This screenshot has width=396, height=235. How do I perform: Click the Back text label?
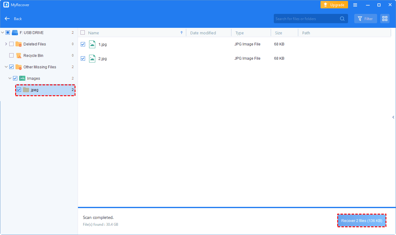pyautogui.click(x=18, y=19)
